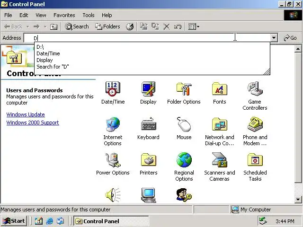Select Search for "D" suggestion

coord(152,67)
